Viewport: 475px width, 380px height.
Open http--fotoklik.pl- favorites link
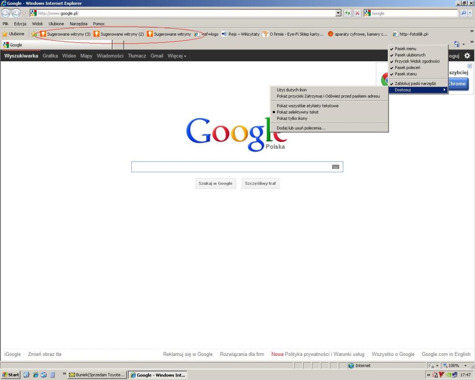[x=411, y=34]
